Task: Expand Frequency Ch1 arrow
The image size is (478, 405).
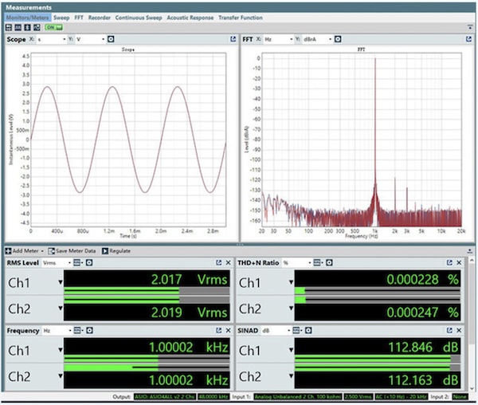Action: (x=61, y=350)
